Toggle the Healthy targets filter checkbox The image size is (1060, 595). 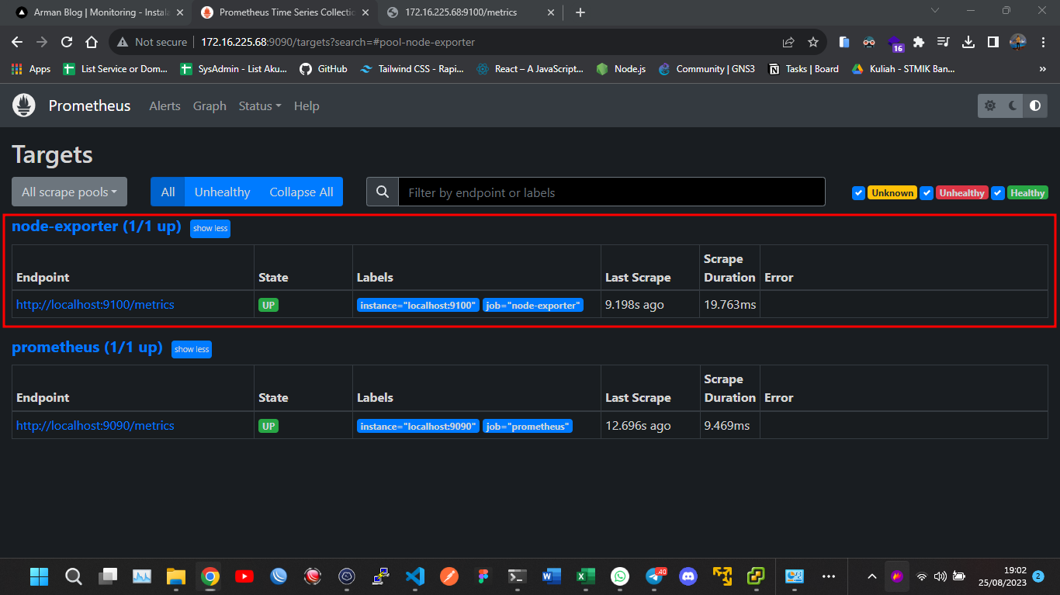click(997, 192)
